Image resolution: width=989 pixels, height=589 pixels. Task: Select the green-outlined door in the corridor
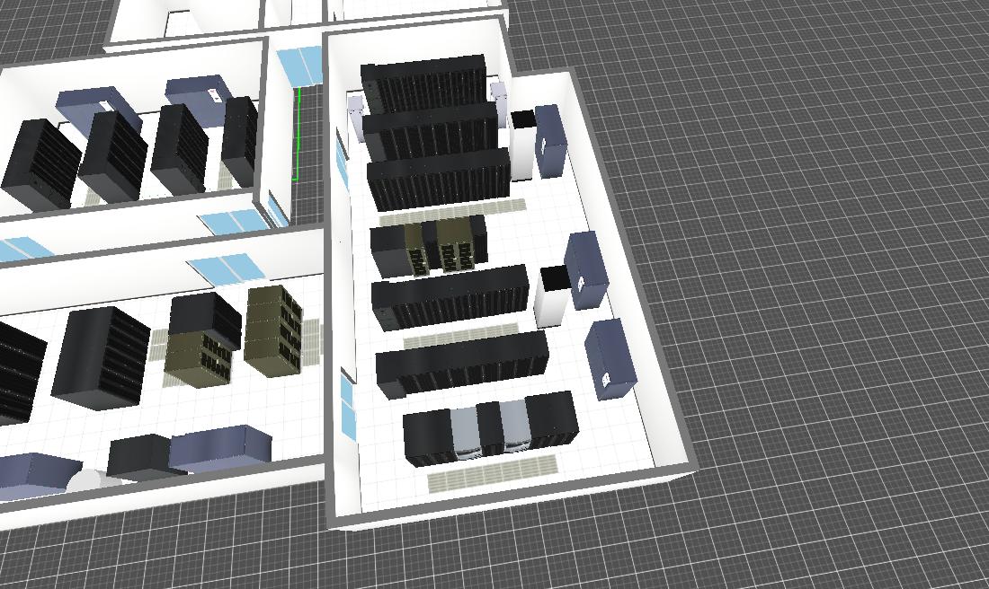point(295,135)
